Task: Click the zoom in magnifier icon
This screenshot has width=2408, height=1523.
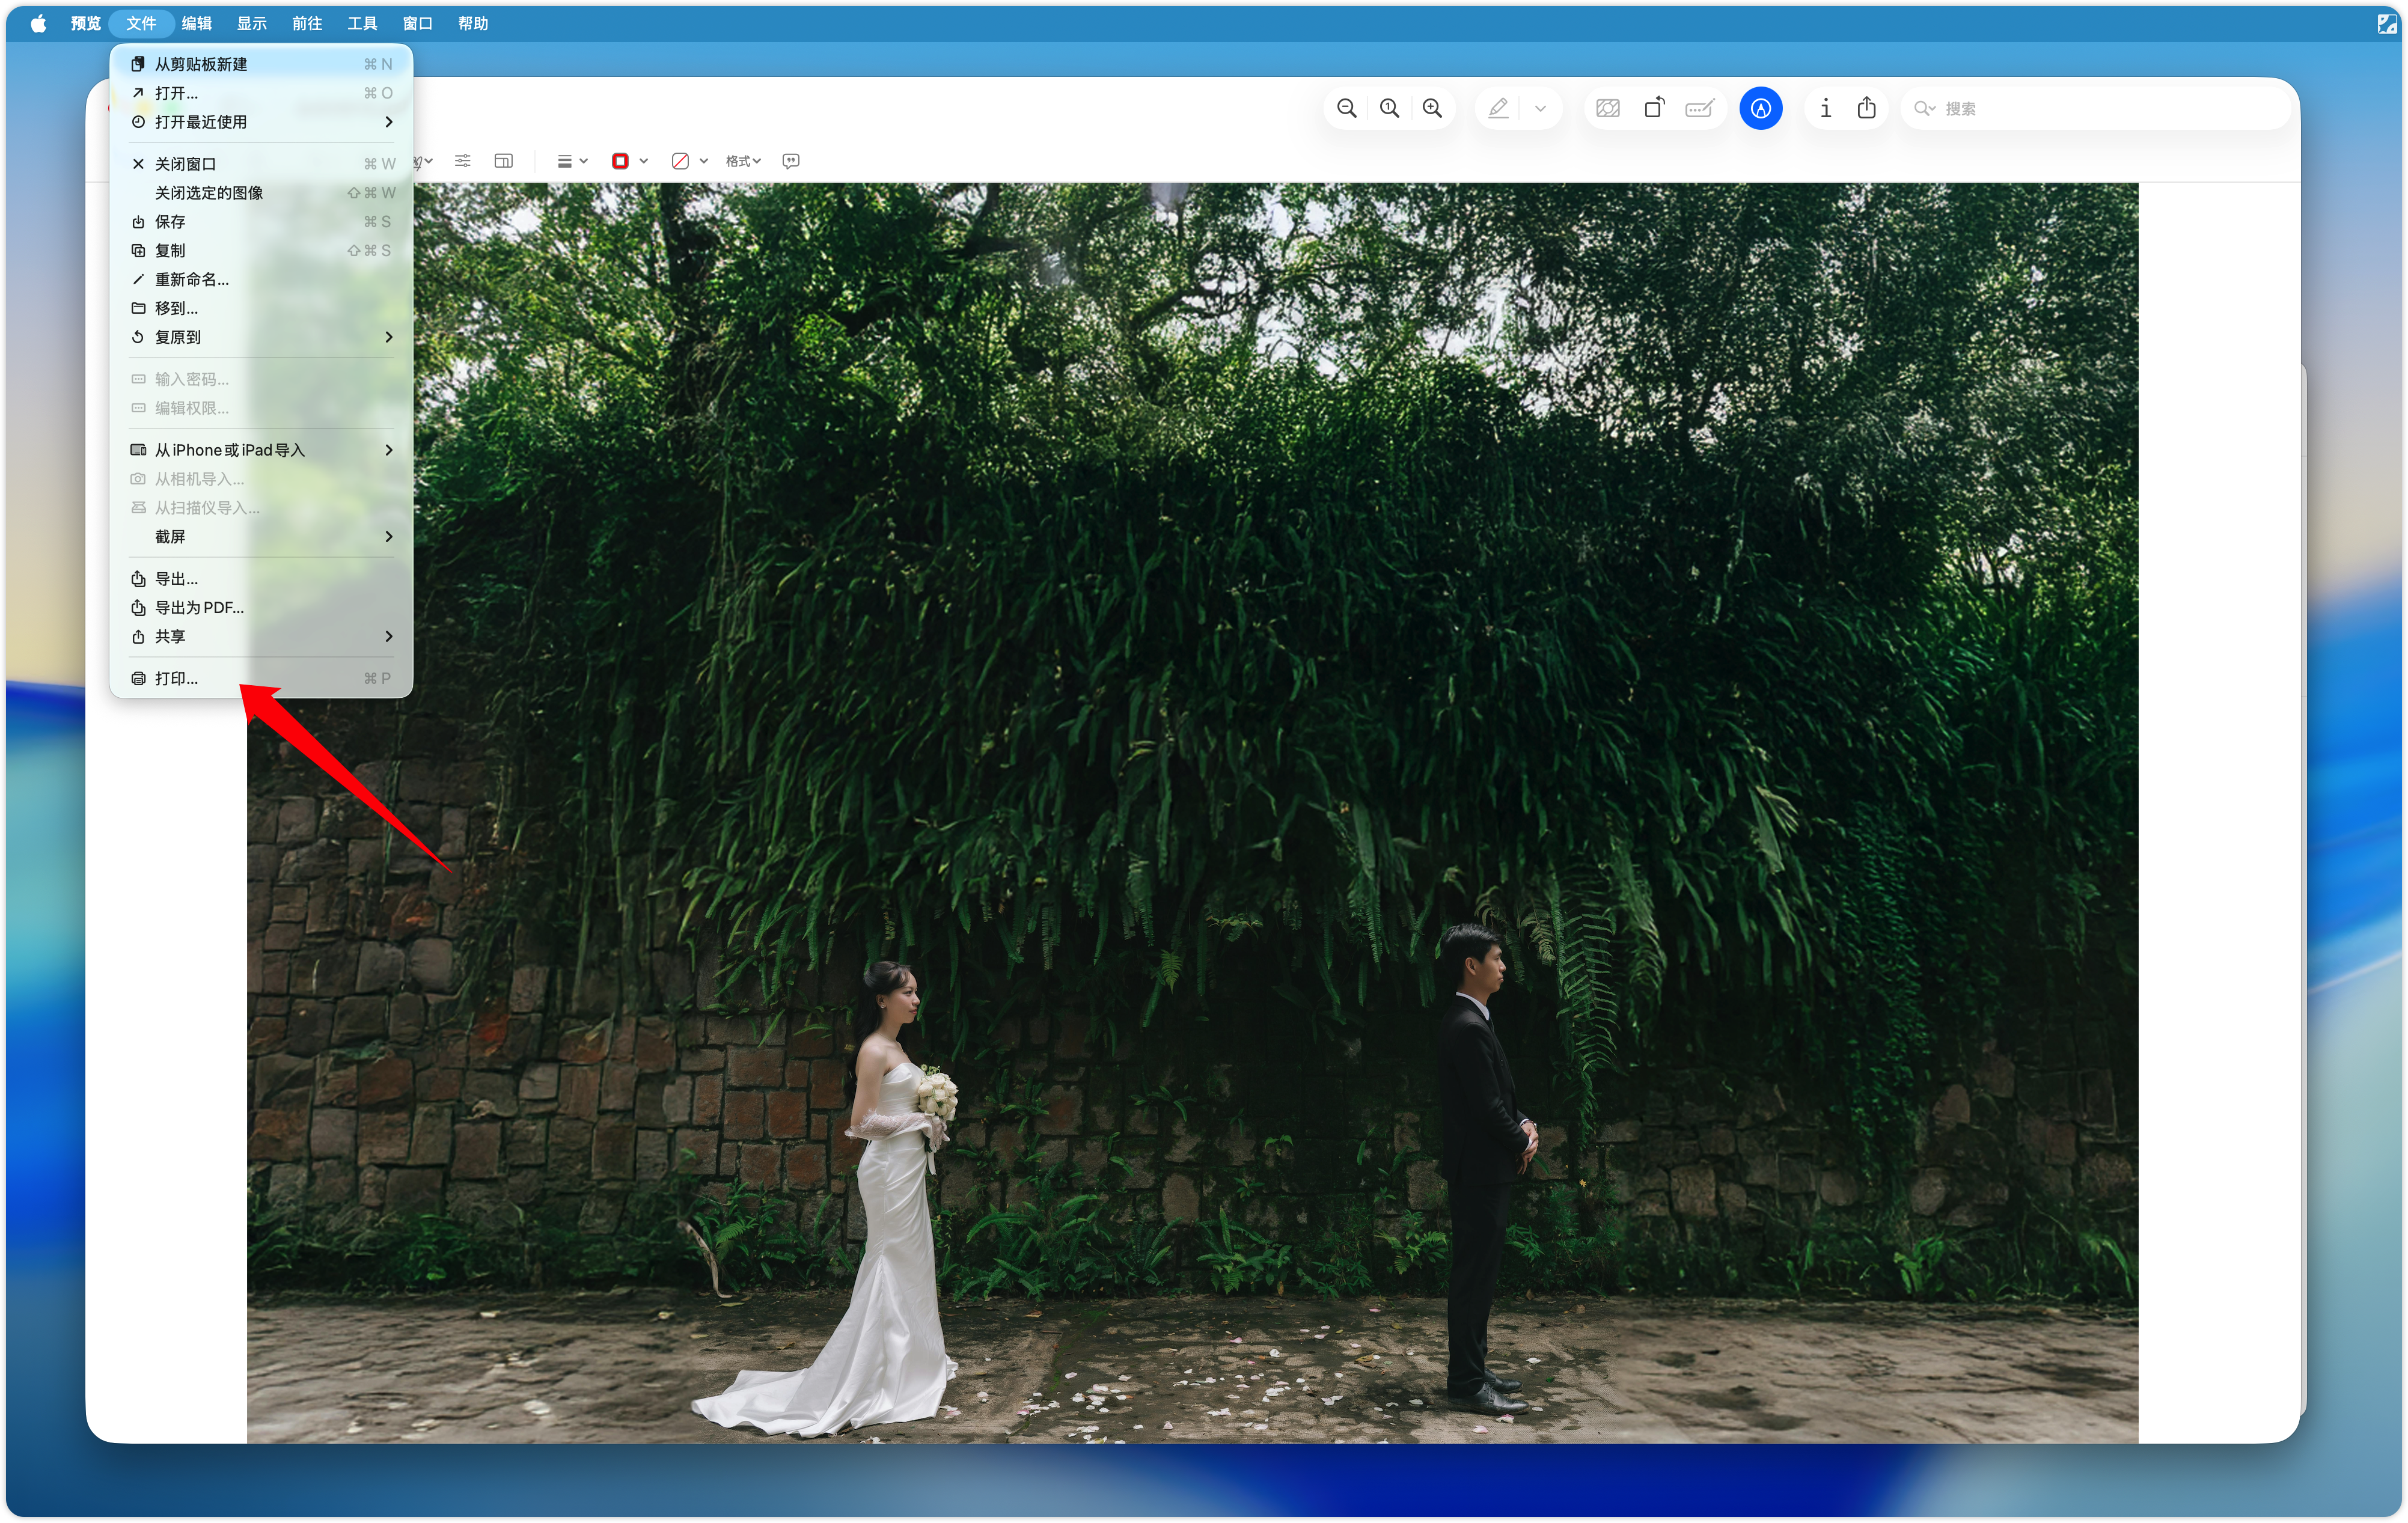Action: pos(1432,108)
